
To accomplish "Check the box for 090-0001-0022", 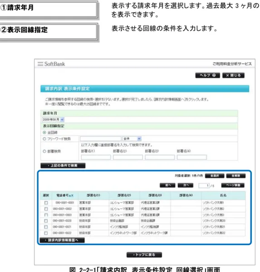I will pyautogui.click(x=46, y=233).
